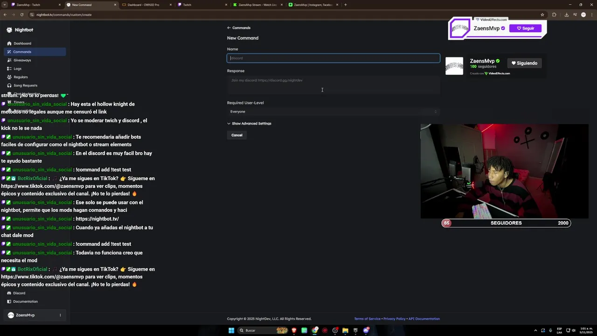Open Terms of Service link
This screenshot has height=336, width=597.
(367, 319)
